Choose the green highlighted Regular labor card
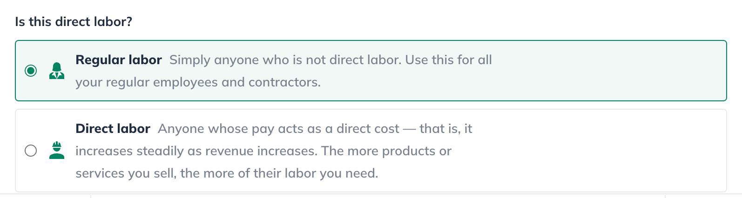Image resolution: width=742 pixels, height=198 pixels. tap(371, 71)
